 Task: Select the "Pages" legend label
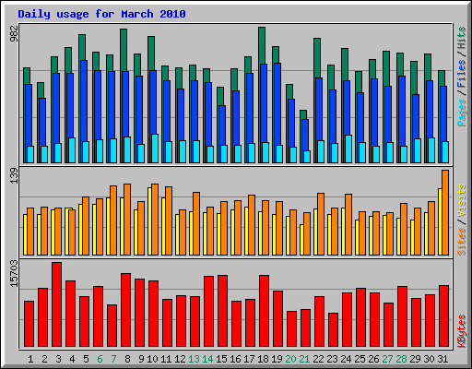tap(462, 113)
